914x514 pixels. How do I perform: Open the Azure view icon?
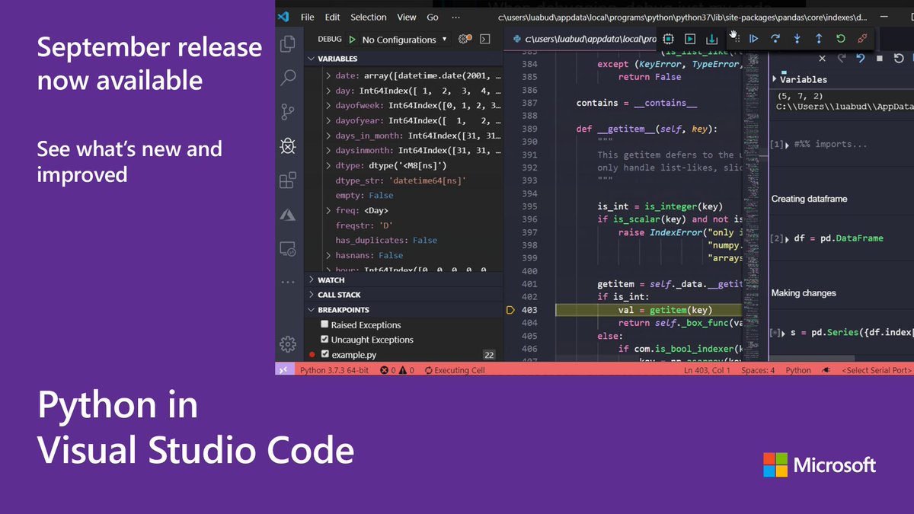click(288, 215)
